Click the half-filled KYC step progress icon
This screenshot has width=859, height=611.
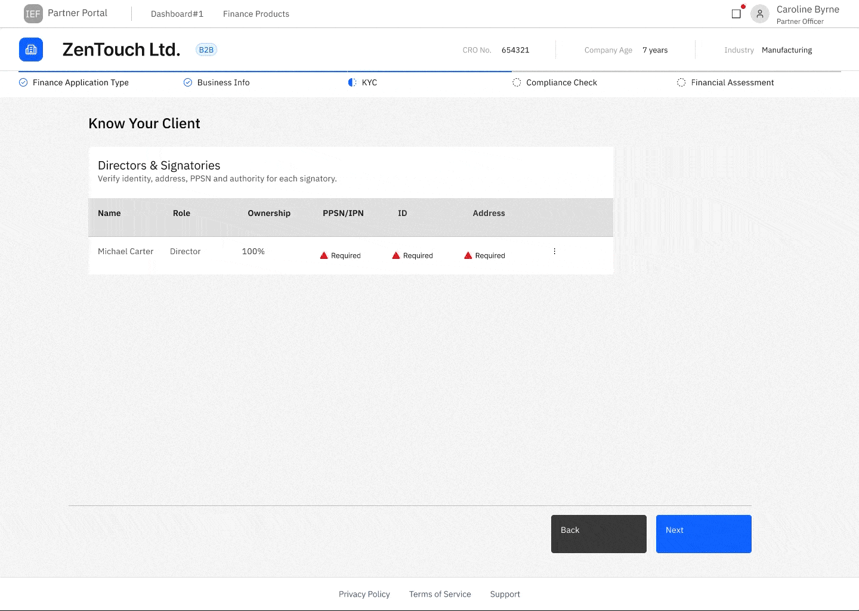coord(352,82)
